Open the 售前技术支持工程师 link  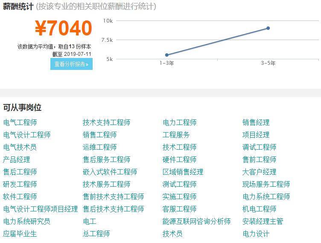pos(113,197)
